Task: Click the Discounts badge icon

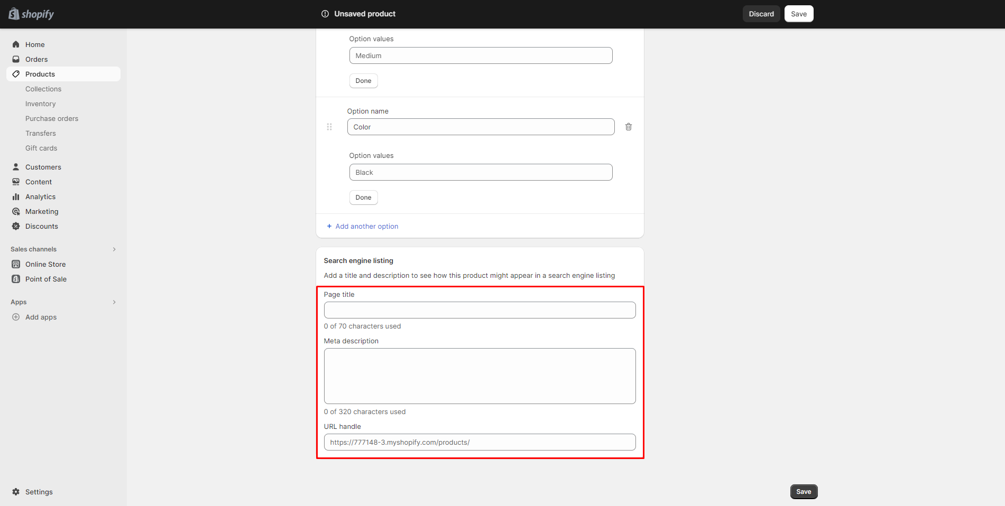Action: pos(16,226)
